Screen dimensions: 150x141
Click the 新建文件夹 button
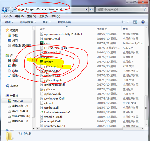click(64, 22)
